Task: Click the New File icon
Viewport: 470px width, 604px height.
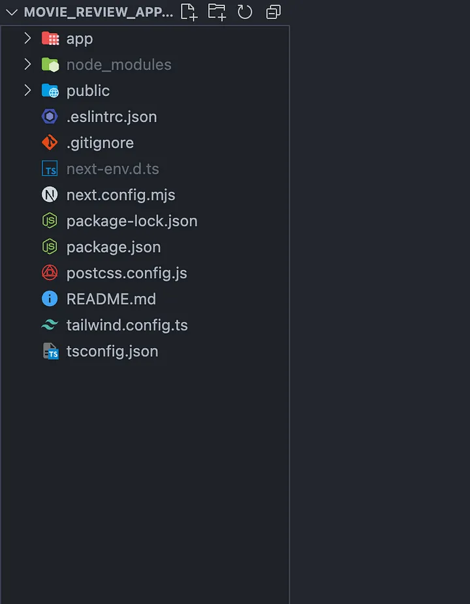Action: [189, 12]
